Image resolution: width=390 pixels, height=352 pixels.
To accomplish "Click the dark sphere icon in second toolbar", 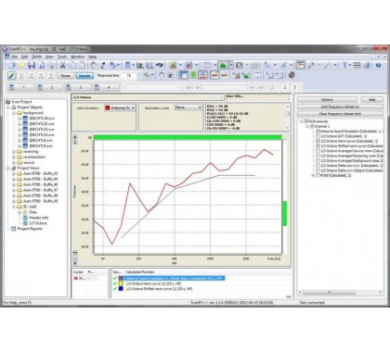I will pos(292,75).
